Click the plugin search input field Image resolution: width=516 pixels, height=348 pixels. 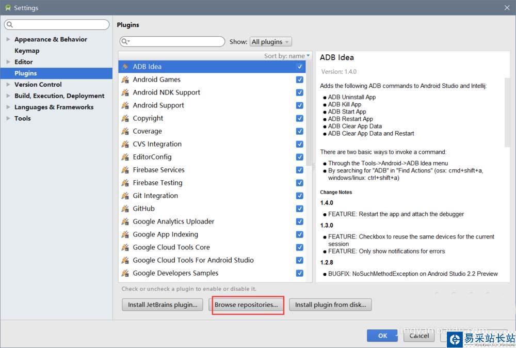click(x=172, y=41)
